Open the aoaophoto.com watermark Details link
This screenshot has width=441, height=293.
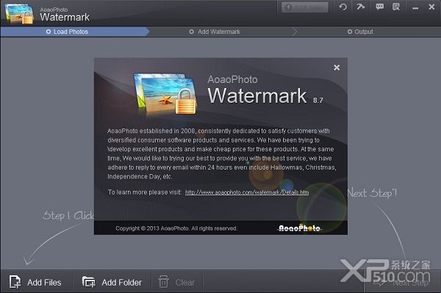247,192
